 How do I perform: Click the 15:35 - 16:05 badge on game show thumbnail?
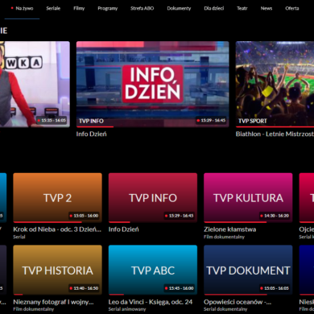click(52, 121)
